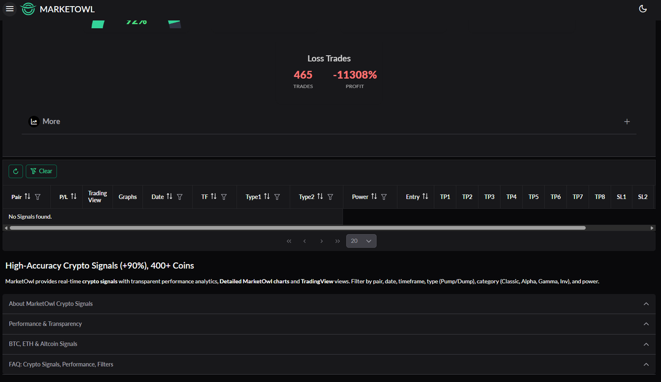Sort by Power column arrows

point(374,196)
